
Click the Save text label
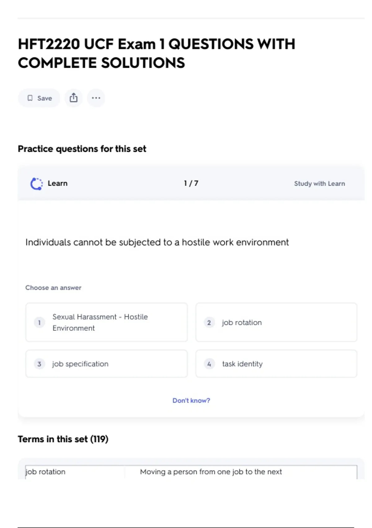pos(45,98)
